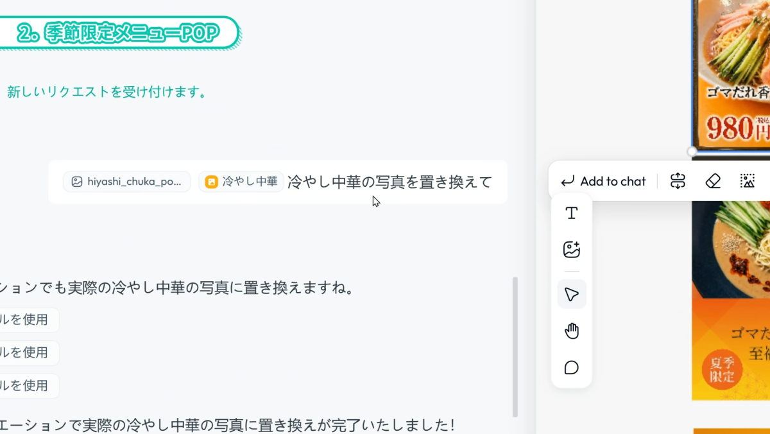
Task: Select the add image tool
Action: (x=571, y=250)
